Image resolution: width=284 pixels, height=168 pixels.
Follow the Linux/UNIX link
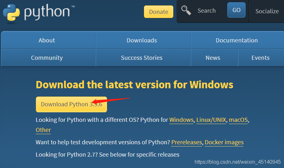click(x=211, y=120)
